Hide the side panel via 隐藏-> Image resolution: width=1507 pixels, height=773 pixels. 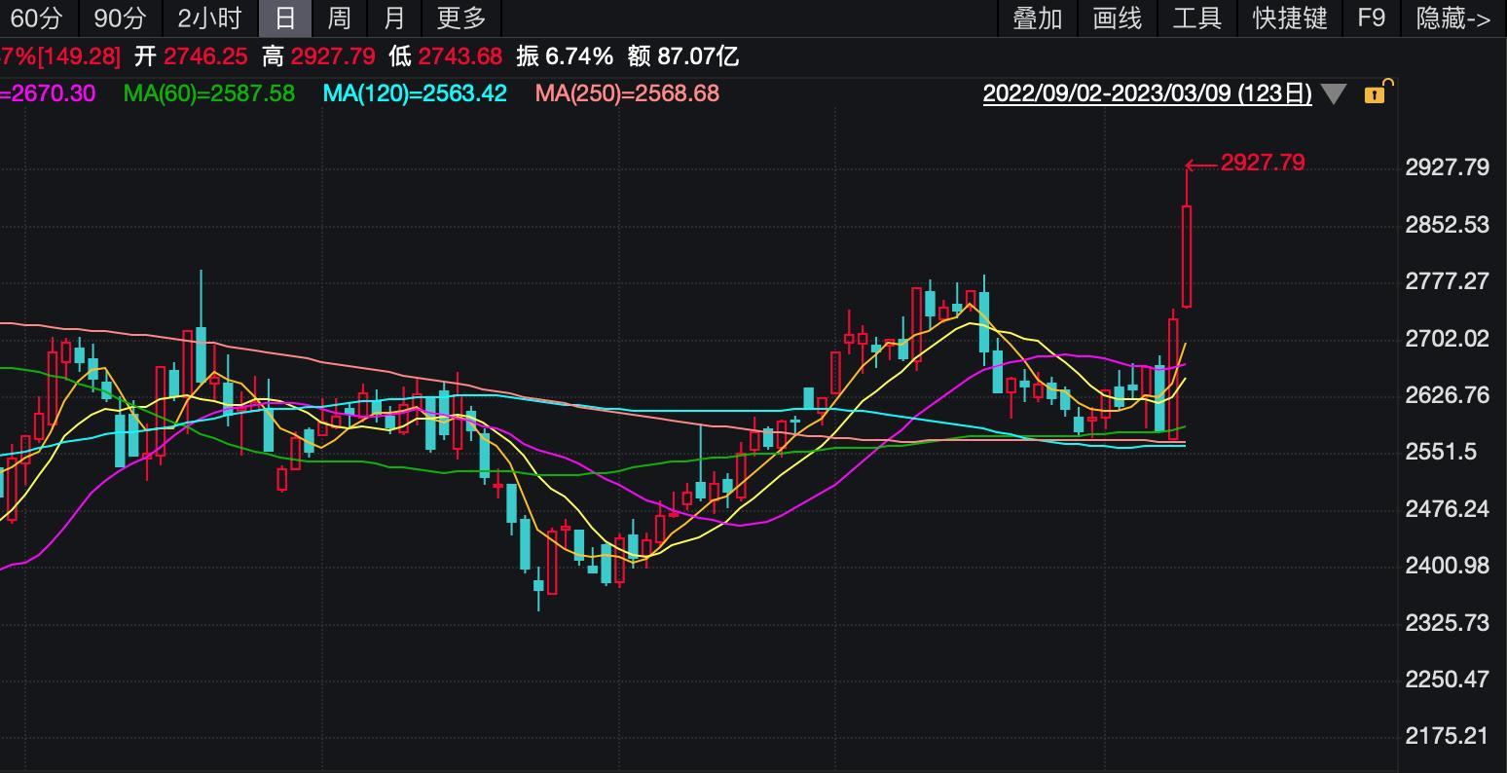click(x=1452, y=18)
